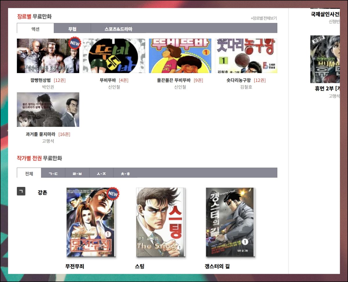The image size is (348, 282).
Task: Click +장르별전체보기 link
Action: [264, 18]
